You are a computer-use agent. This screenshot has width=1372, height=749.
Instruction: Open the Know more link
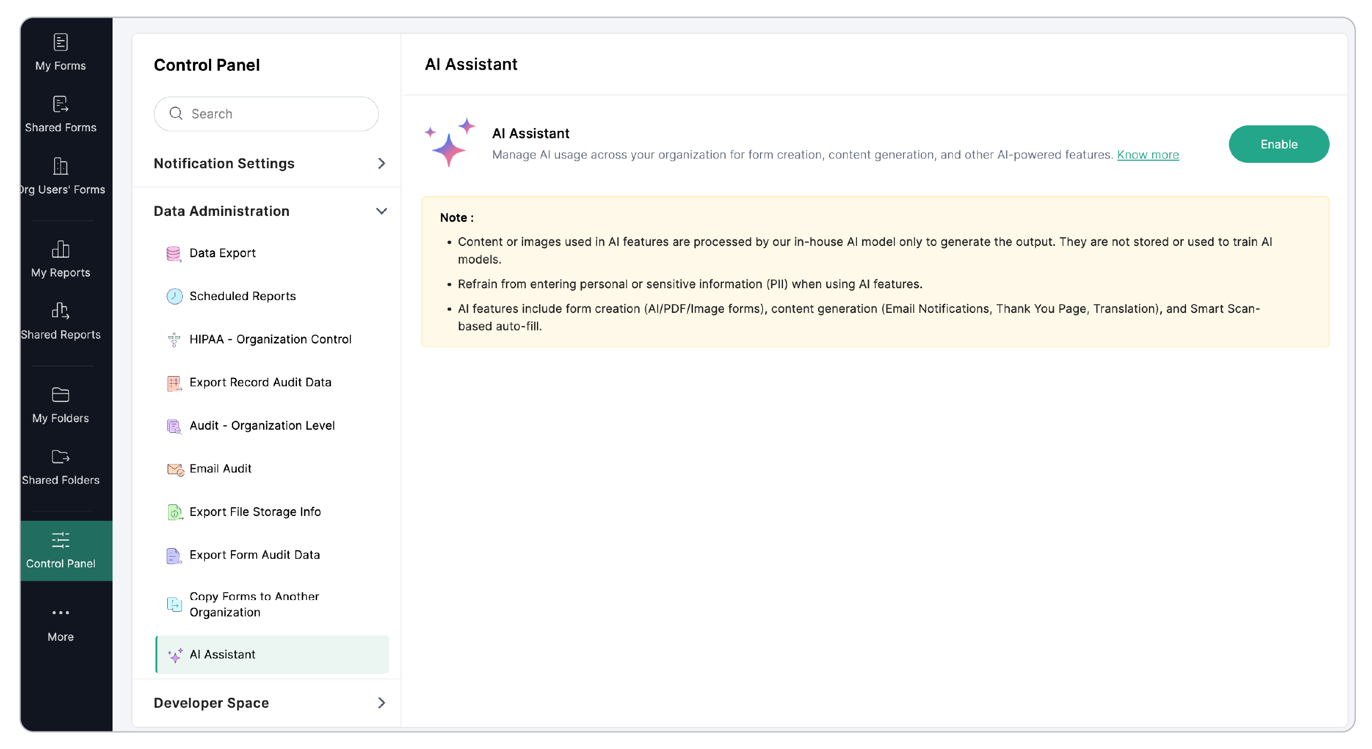pos(1147,155)
